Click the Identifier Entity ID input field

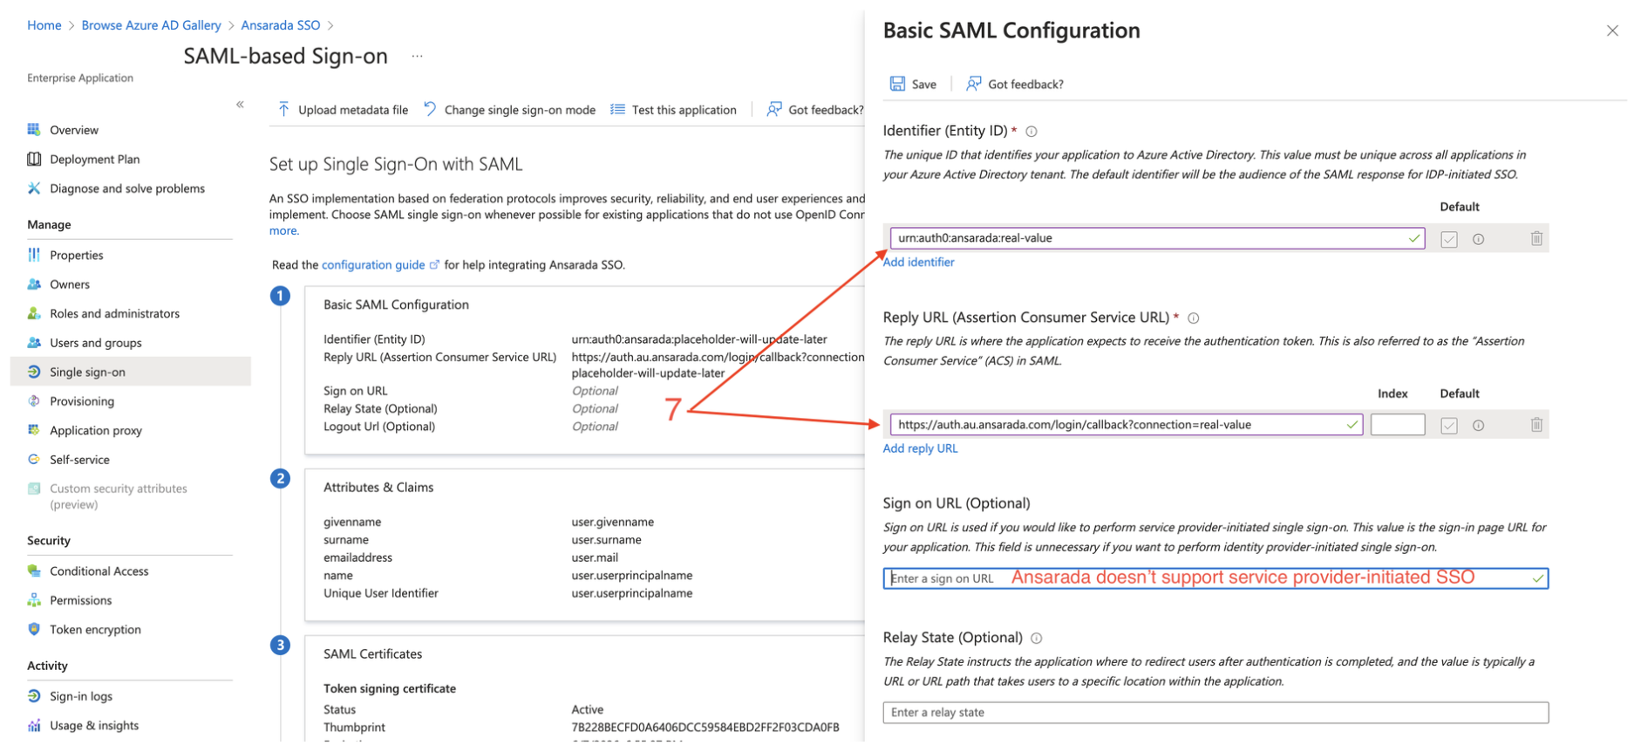coord(1157,238)
